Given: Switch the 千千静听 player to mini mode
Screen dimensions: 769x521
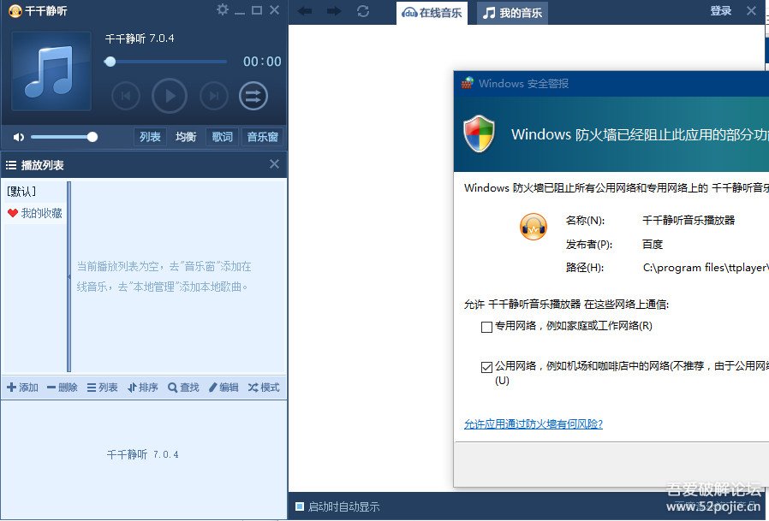Looking at the screenshot, I should (257, 10).
